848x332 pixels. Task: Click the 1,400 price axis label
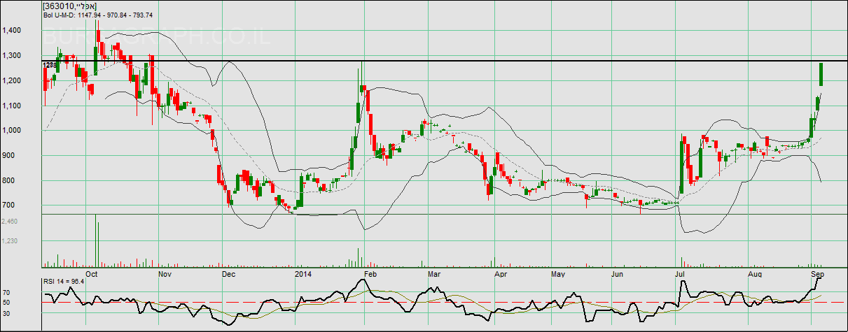[12, 31]
